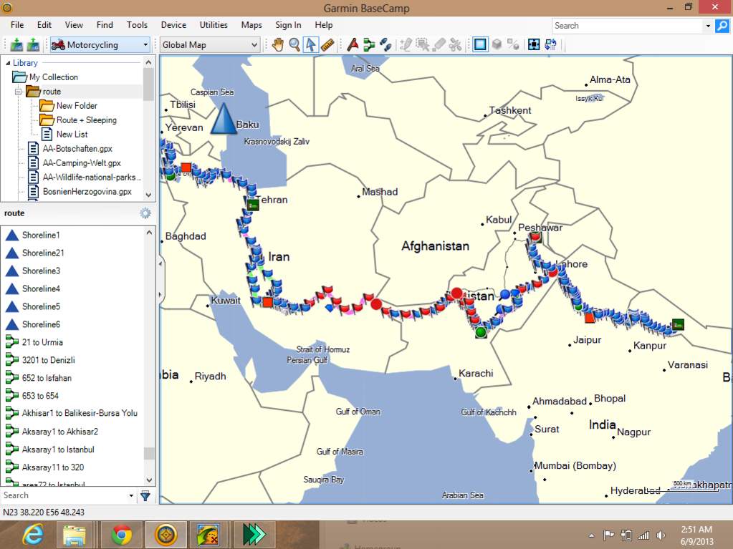The image size is (733, 549).
Task: Open the Help menu
Action: pos(323,25)
